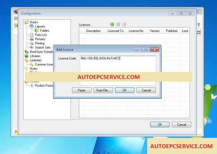Click the Lock column header
217x154 pixels.
pyautogui.click(x=185, y=31)
